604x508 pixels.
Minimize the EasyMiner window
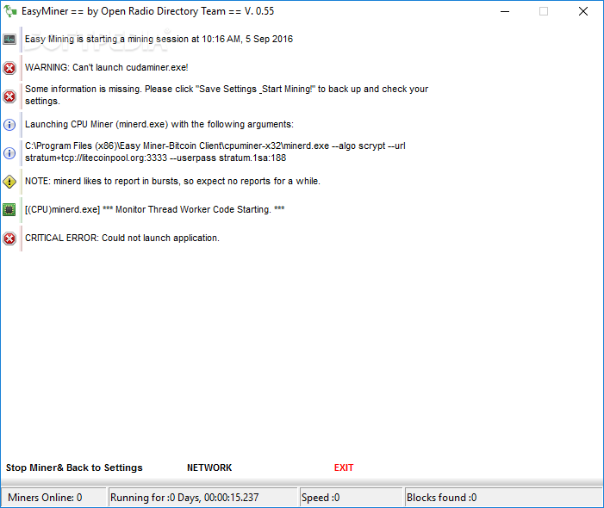[505, 11]
